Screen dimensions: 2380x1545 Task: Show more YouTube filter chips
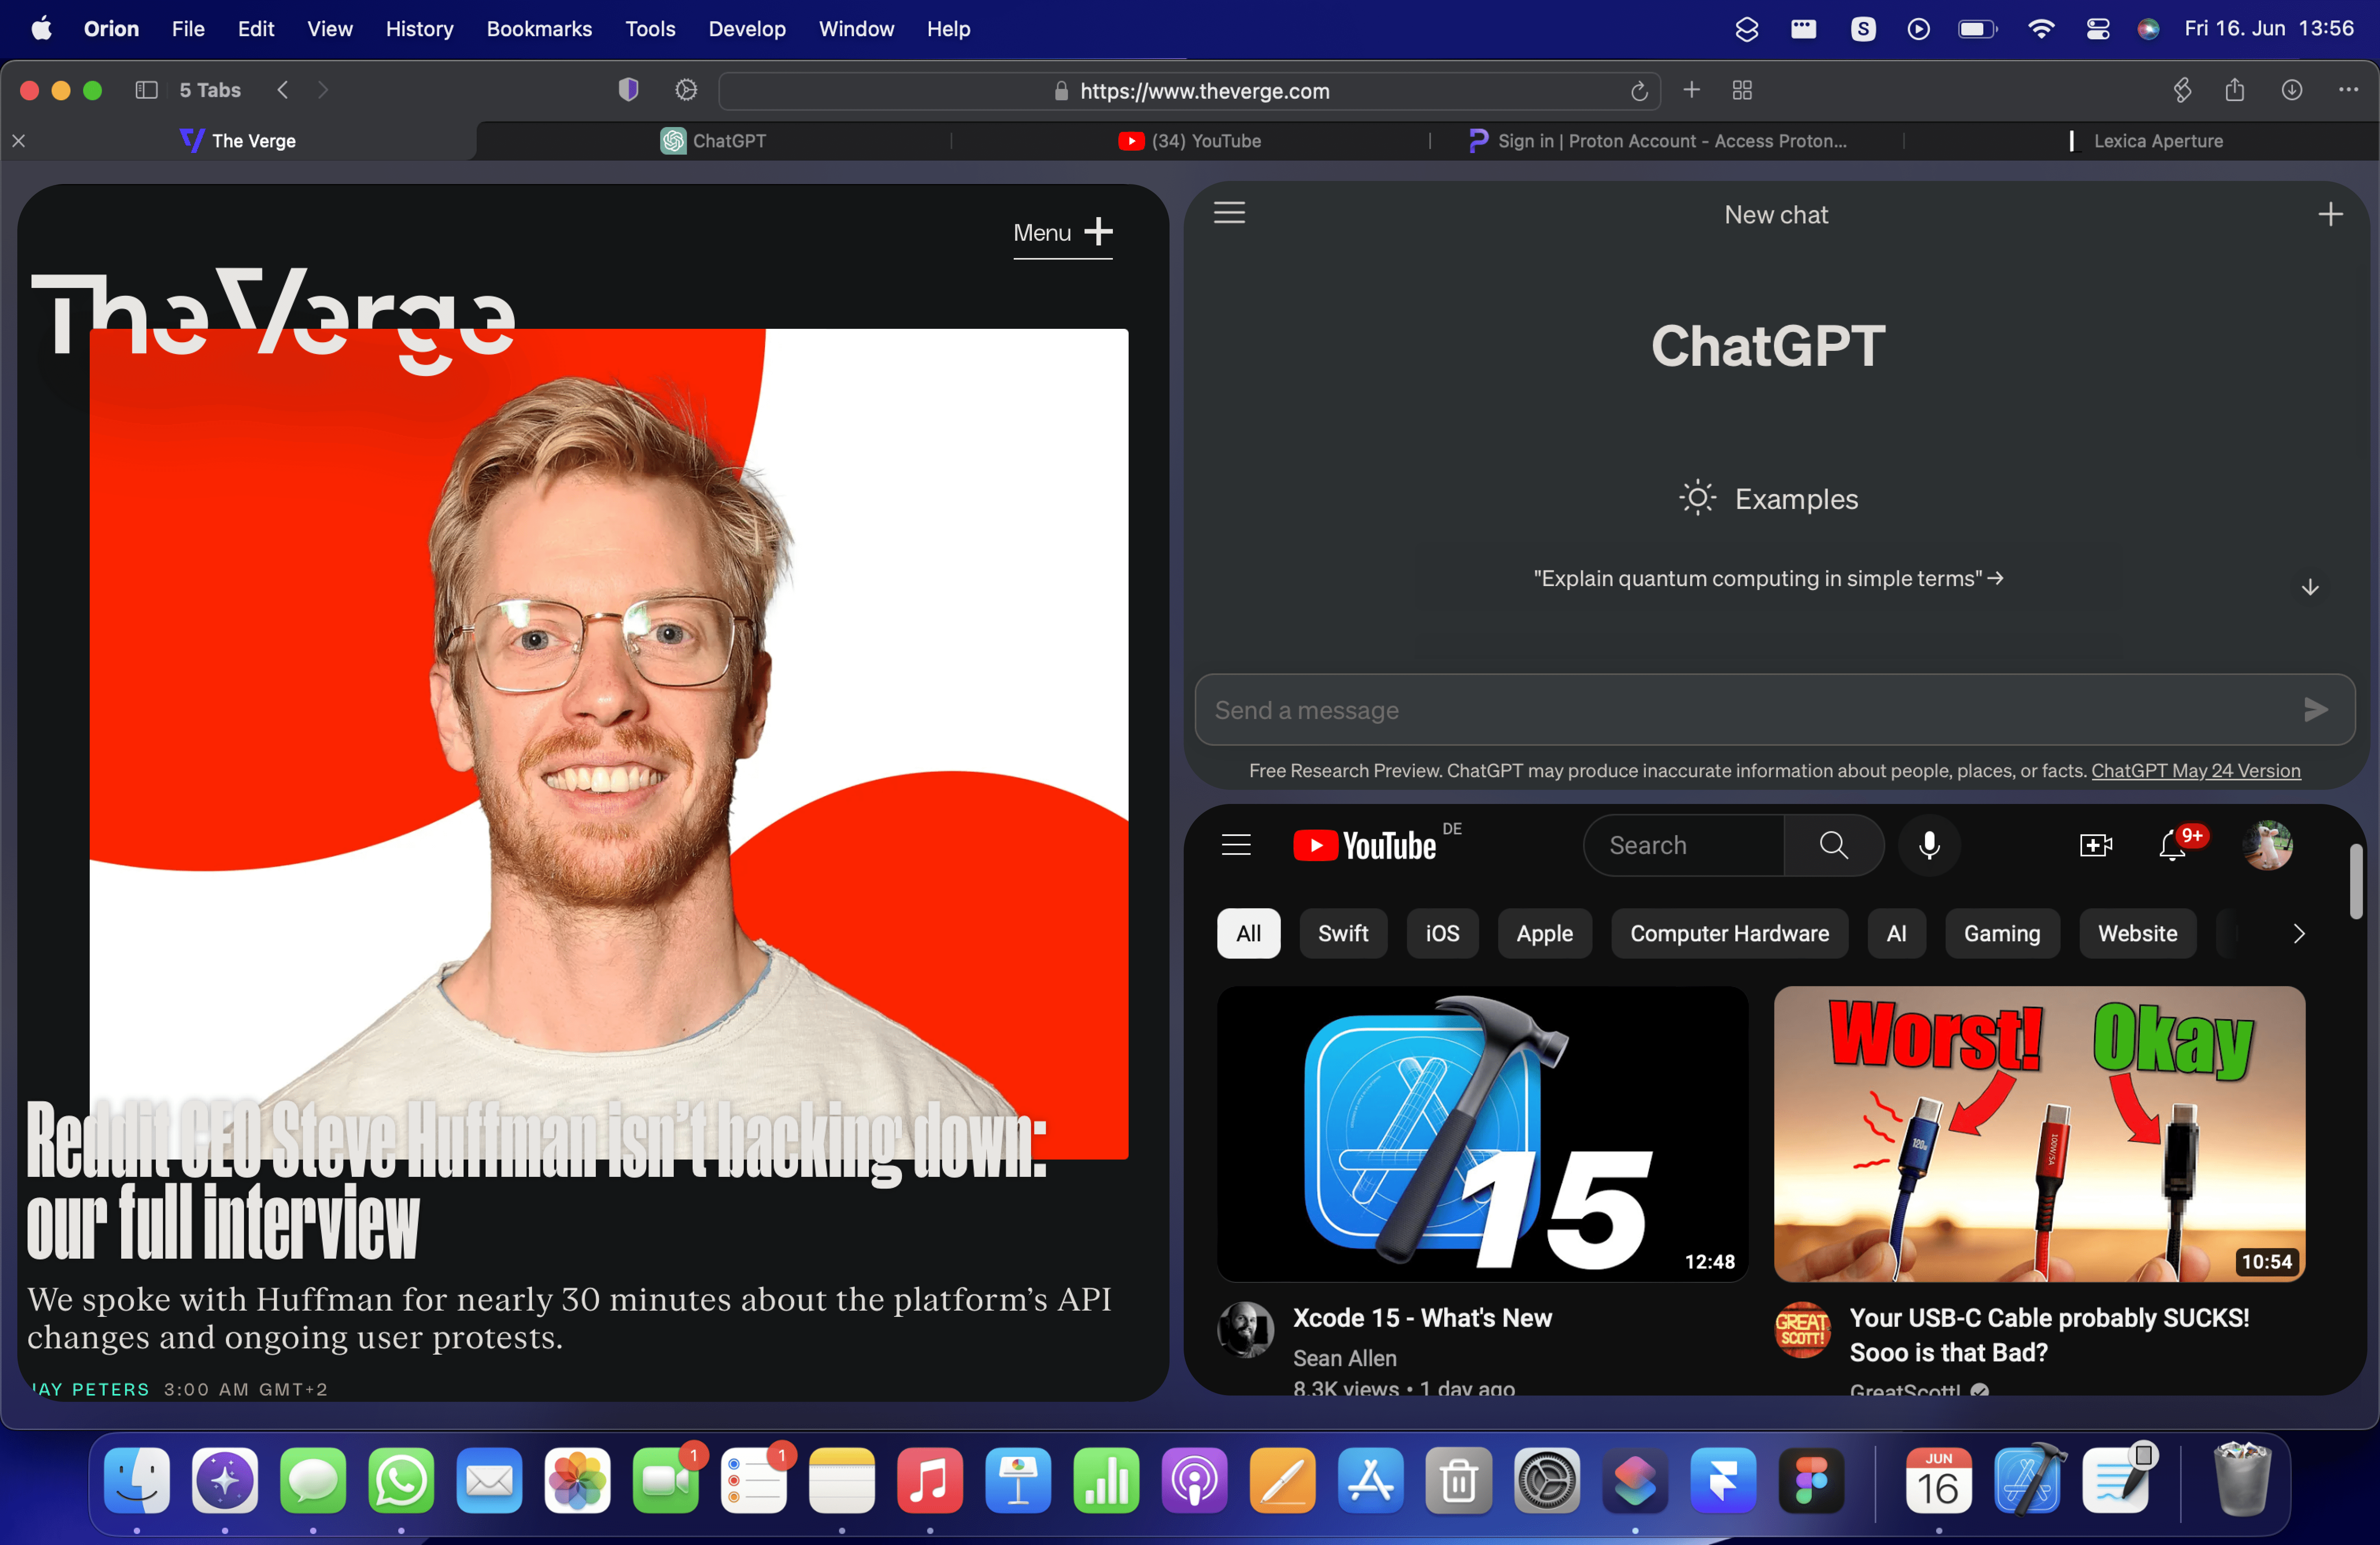point(2298,933)
